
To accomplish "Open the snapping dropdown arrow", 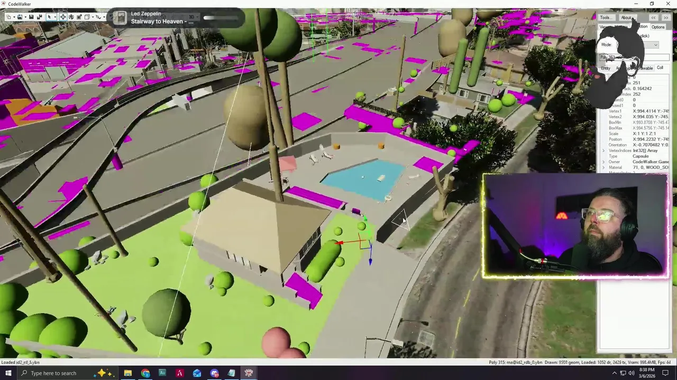I will [x=104, y=17].
